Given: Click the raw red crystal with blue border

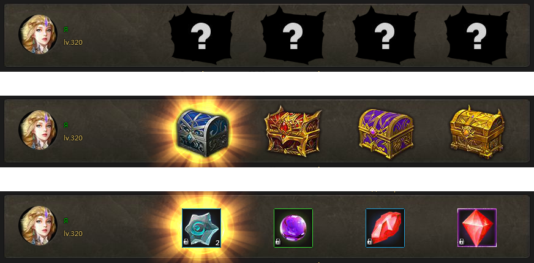Looking at the screenshot, I should click(x=385, y=228).
